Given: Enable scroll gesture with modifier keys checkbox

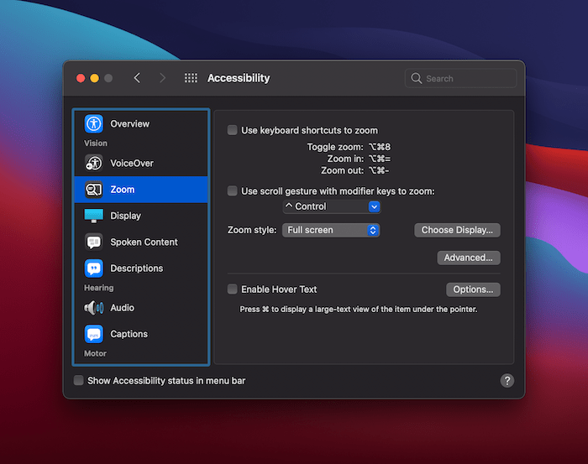Looking at the screenshot, I should (x=232, y=191).
